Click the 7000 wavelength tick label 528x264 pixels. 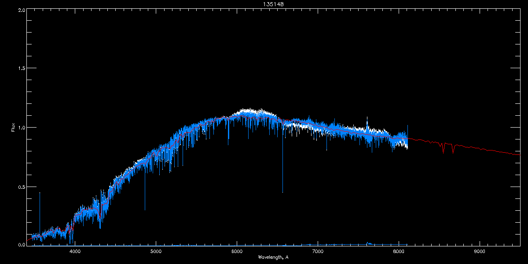click(x=318, y=252)
